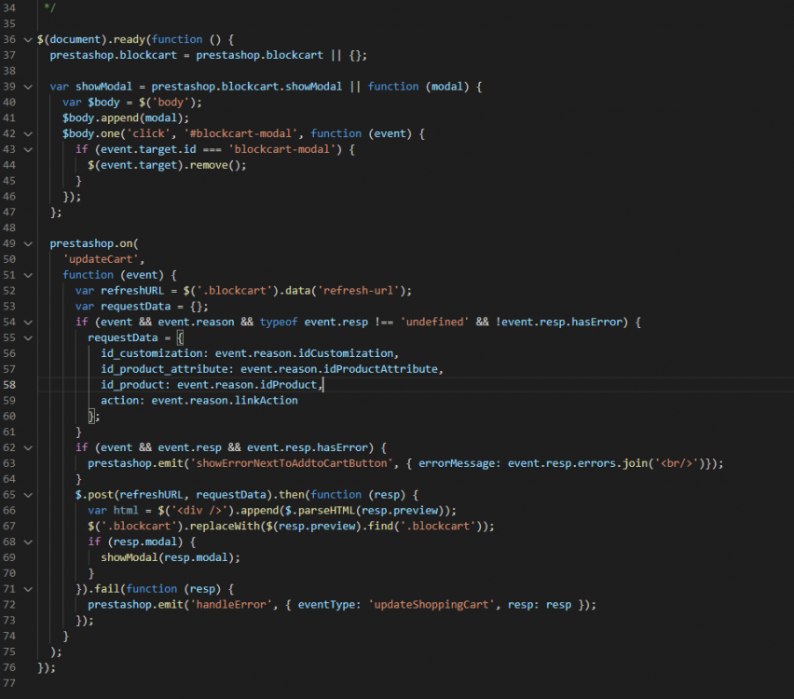Viewport: 794px width, 699px height.
Task: Select line number 61 in the gutter
Action: click(9, 432)
